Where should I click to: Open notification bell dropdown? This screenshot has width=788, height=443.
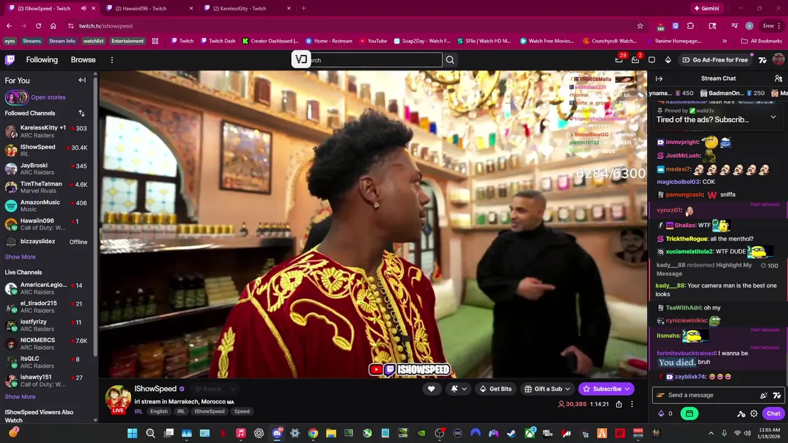coord(459,389)
